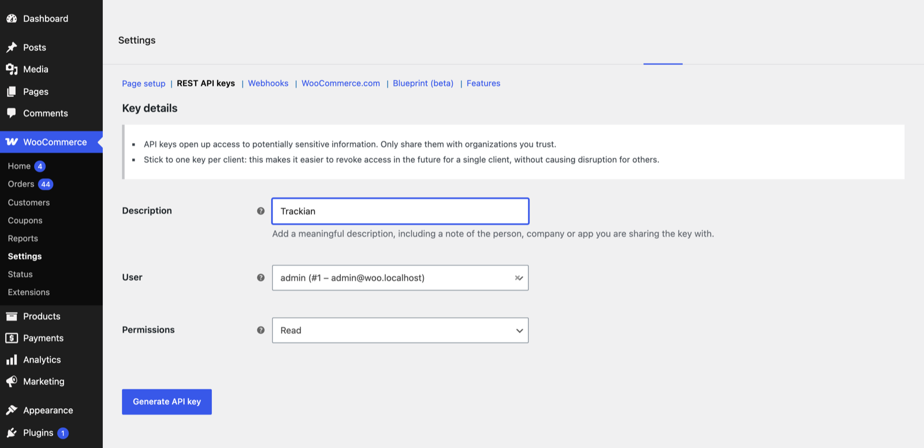Click the Posts pushpin icon
Screen dimensions: 924x448
tap(12, 47)
